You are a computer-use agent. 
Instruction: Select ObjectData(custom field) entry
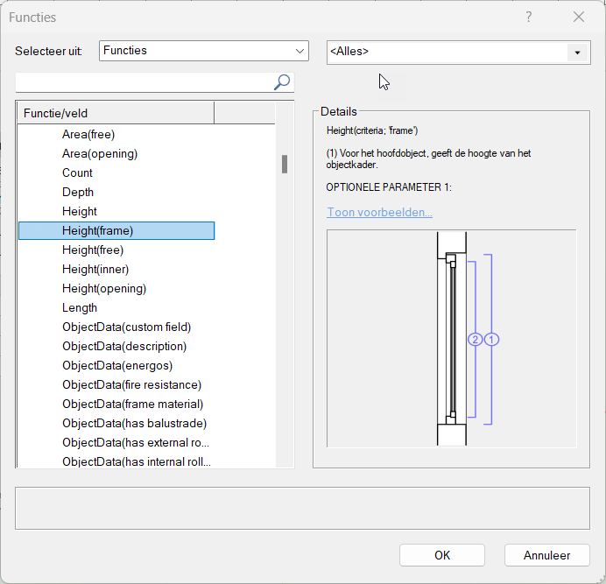(126, 327)
